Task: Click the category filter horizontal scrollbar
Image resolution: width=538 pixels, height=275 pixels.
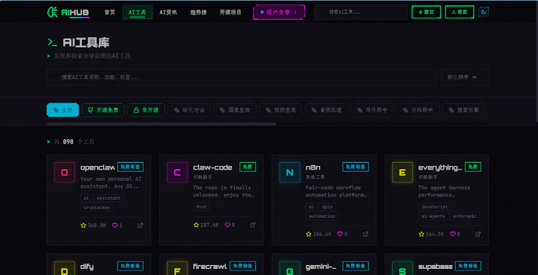Action: pos(161,124)
